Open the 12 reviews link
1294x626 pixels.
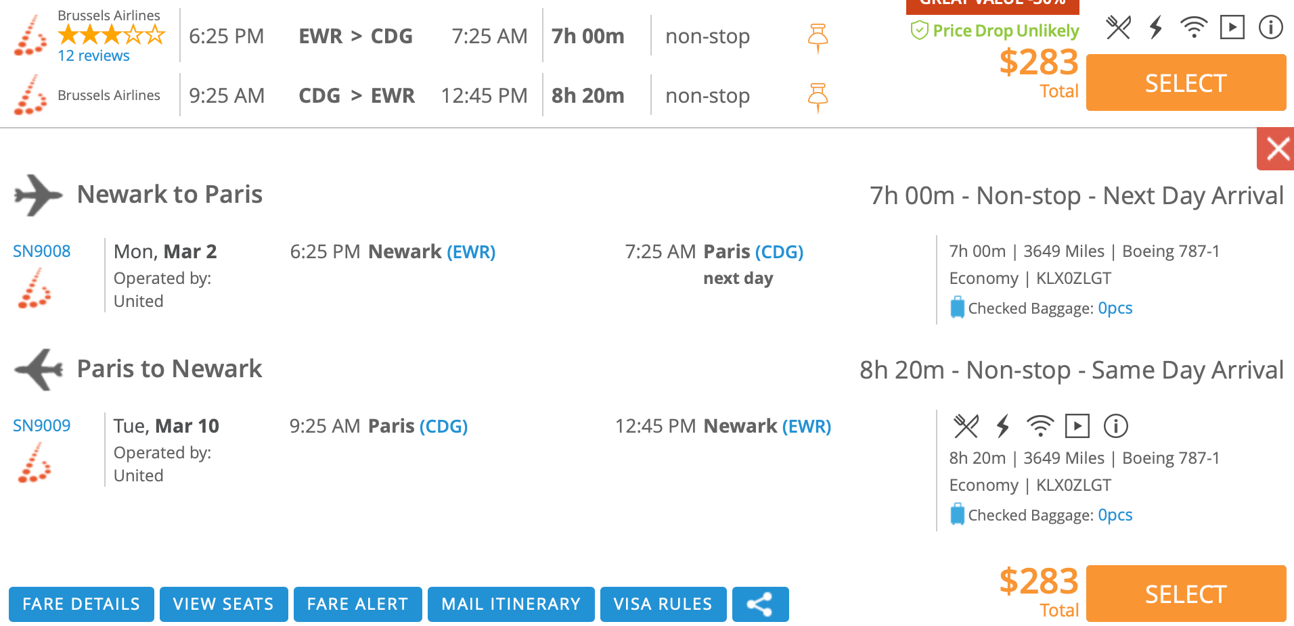click(x=93, y=56)
